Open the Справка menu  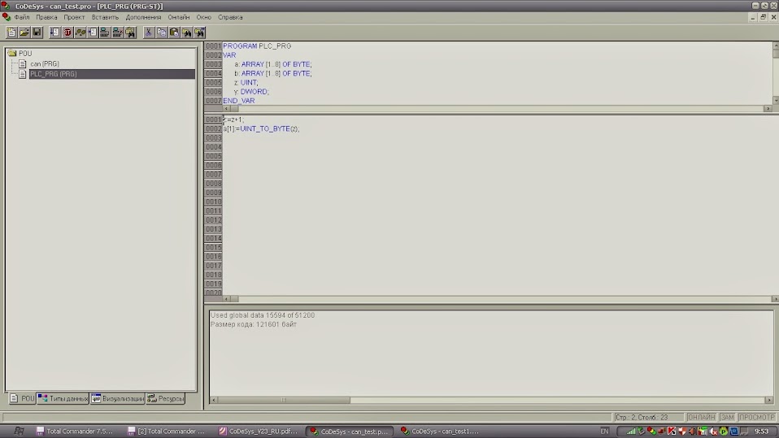[x=230, y=17]
